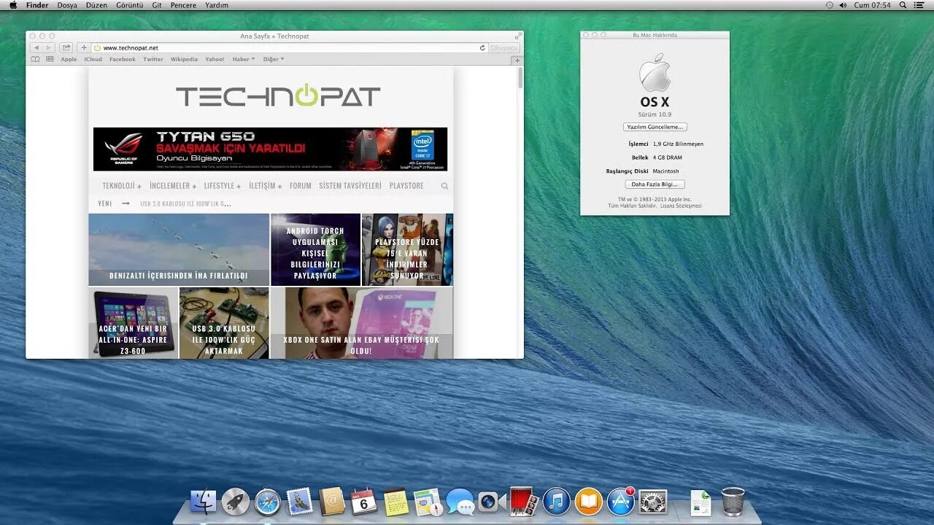Go forward with Safari forward arrow
The image size is (934, 525).
(49, 47)
